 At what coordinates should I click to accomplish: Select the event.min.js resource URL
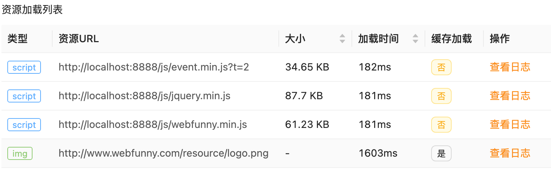153,67
